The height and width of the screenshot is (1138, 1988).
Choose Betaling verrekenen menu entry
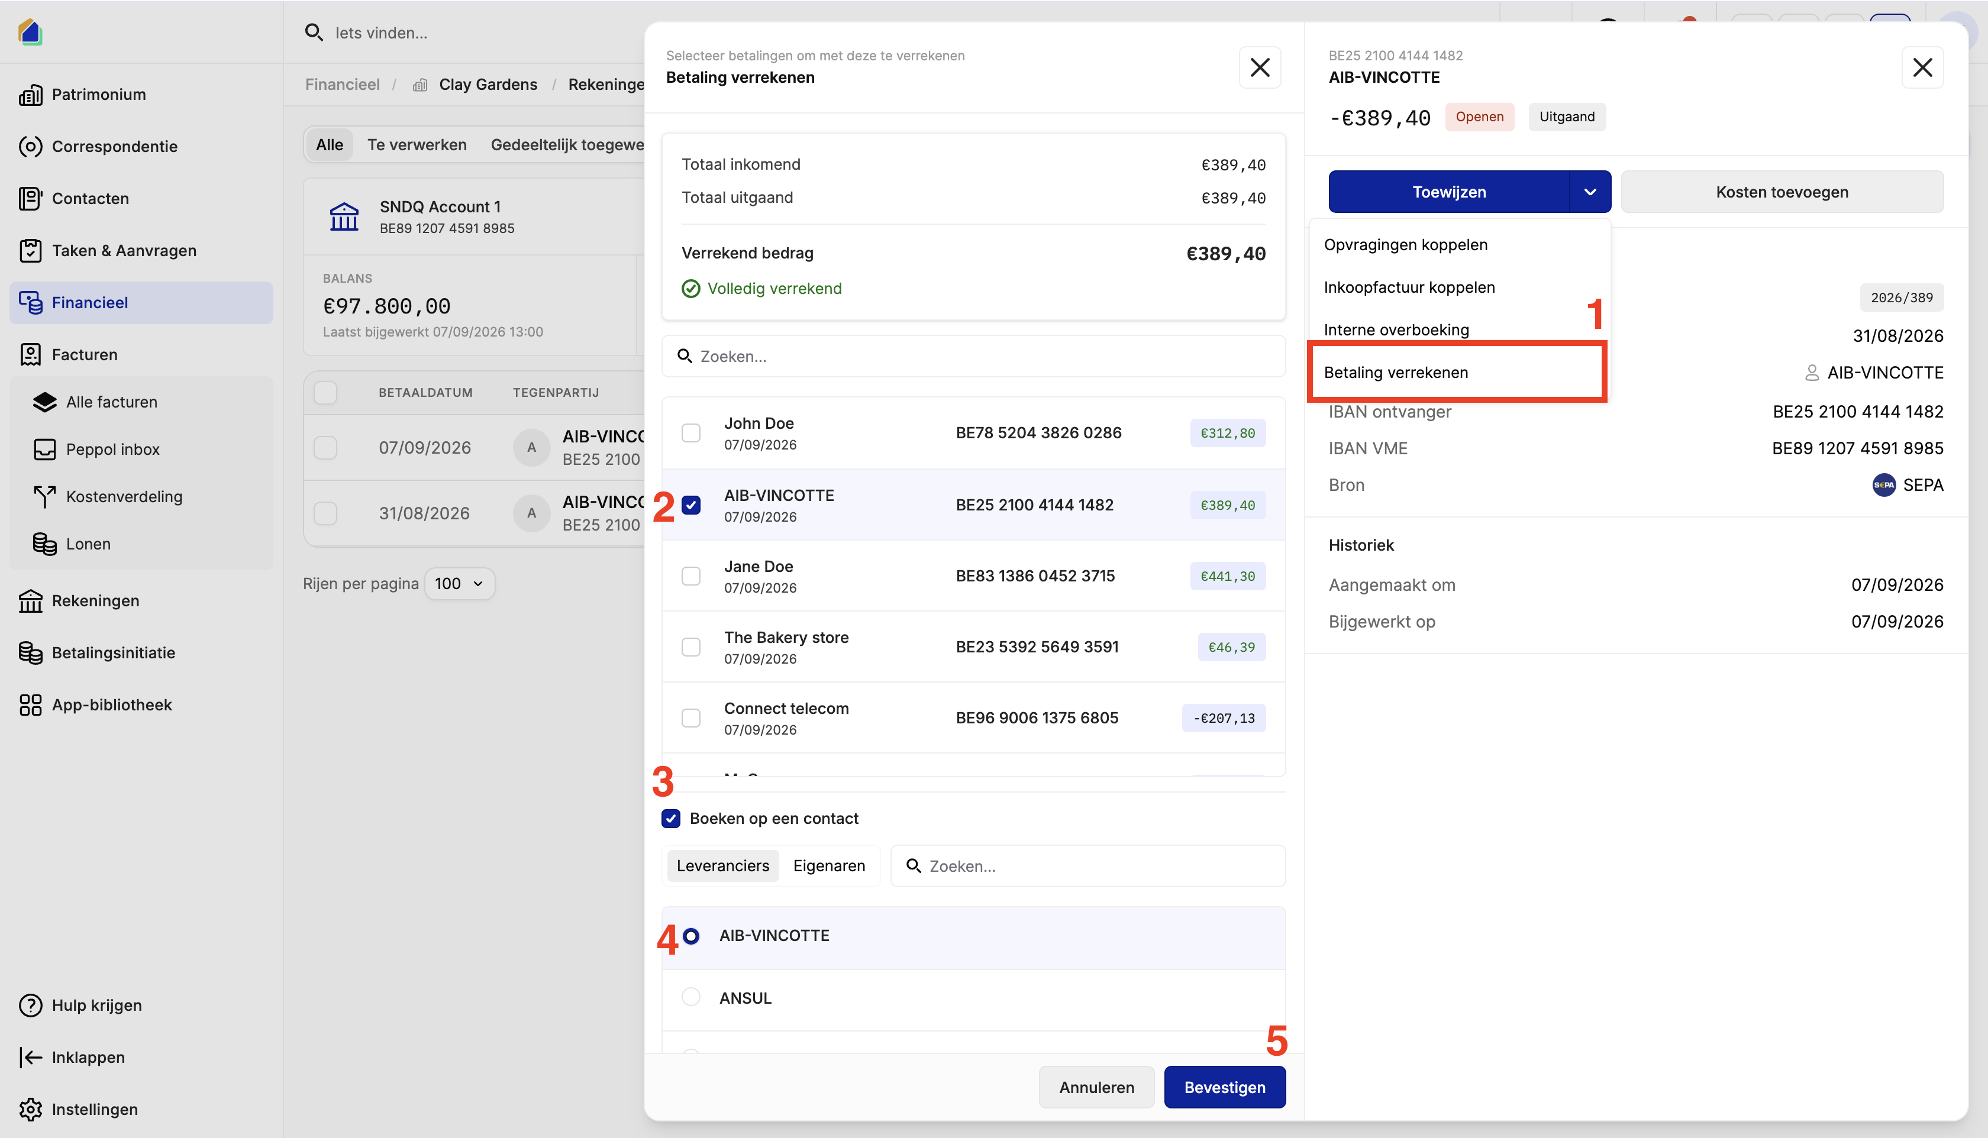click(x=1457, y=373)
